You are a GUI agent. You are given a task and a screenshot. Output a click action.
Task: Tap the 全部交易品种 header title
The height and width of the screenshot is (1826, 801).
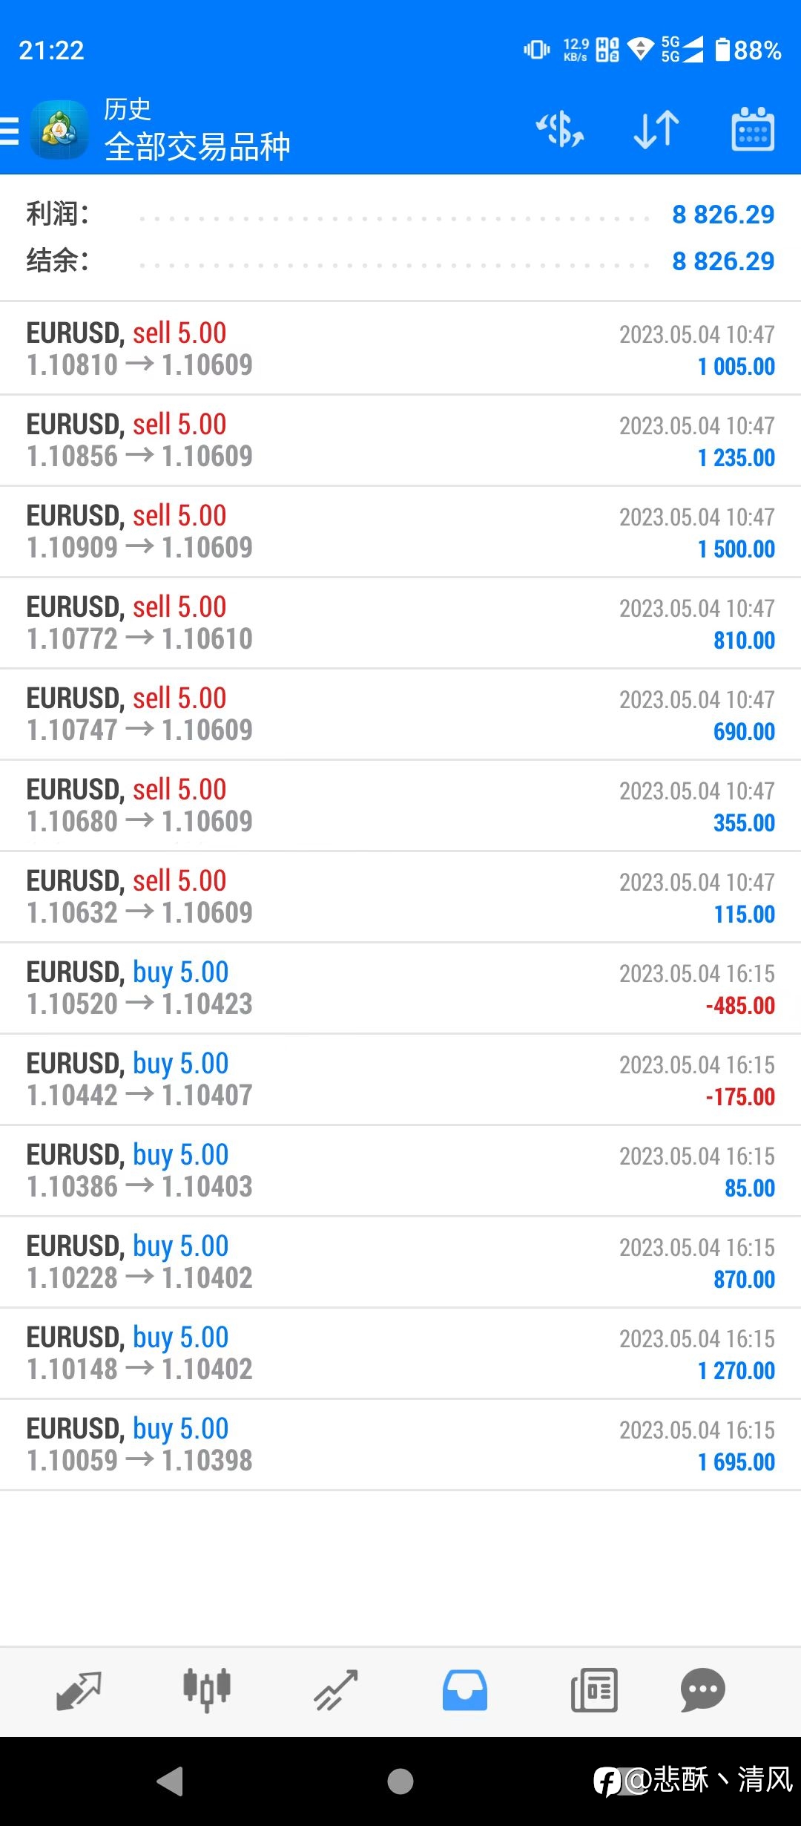[197, 147]
